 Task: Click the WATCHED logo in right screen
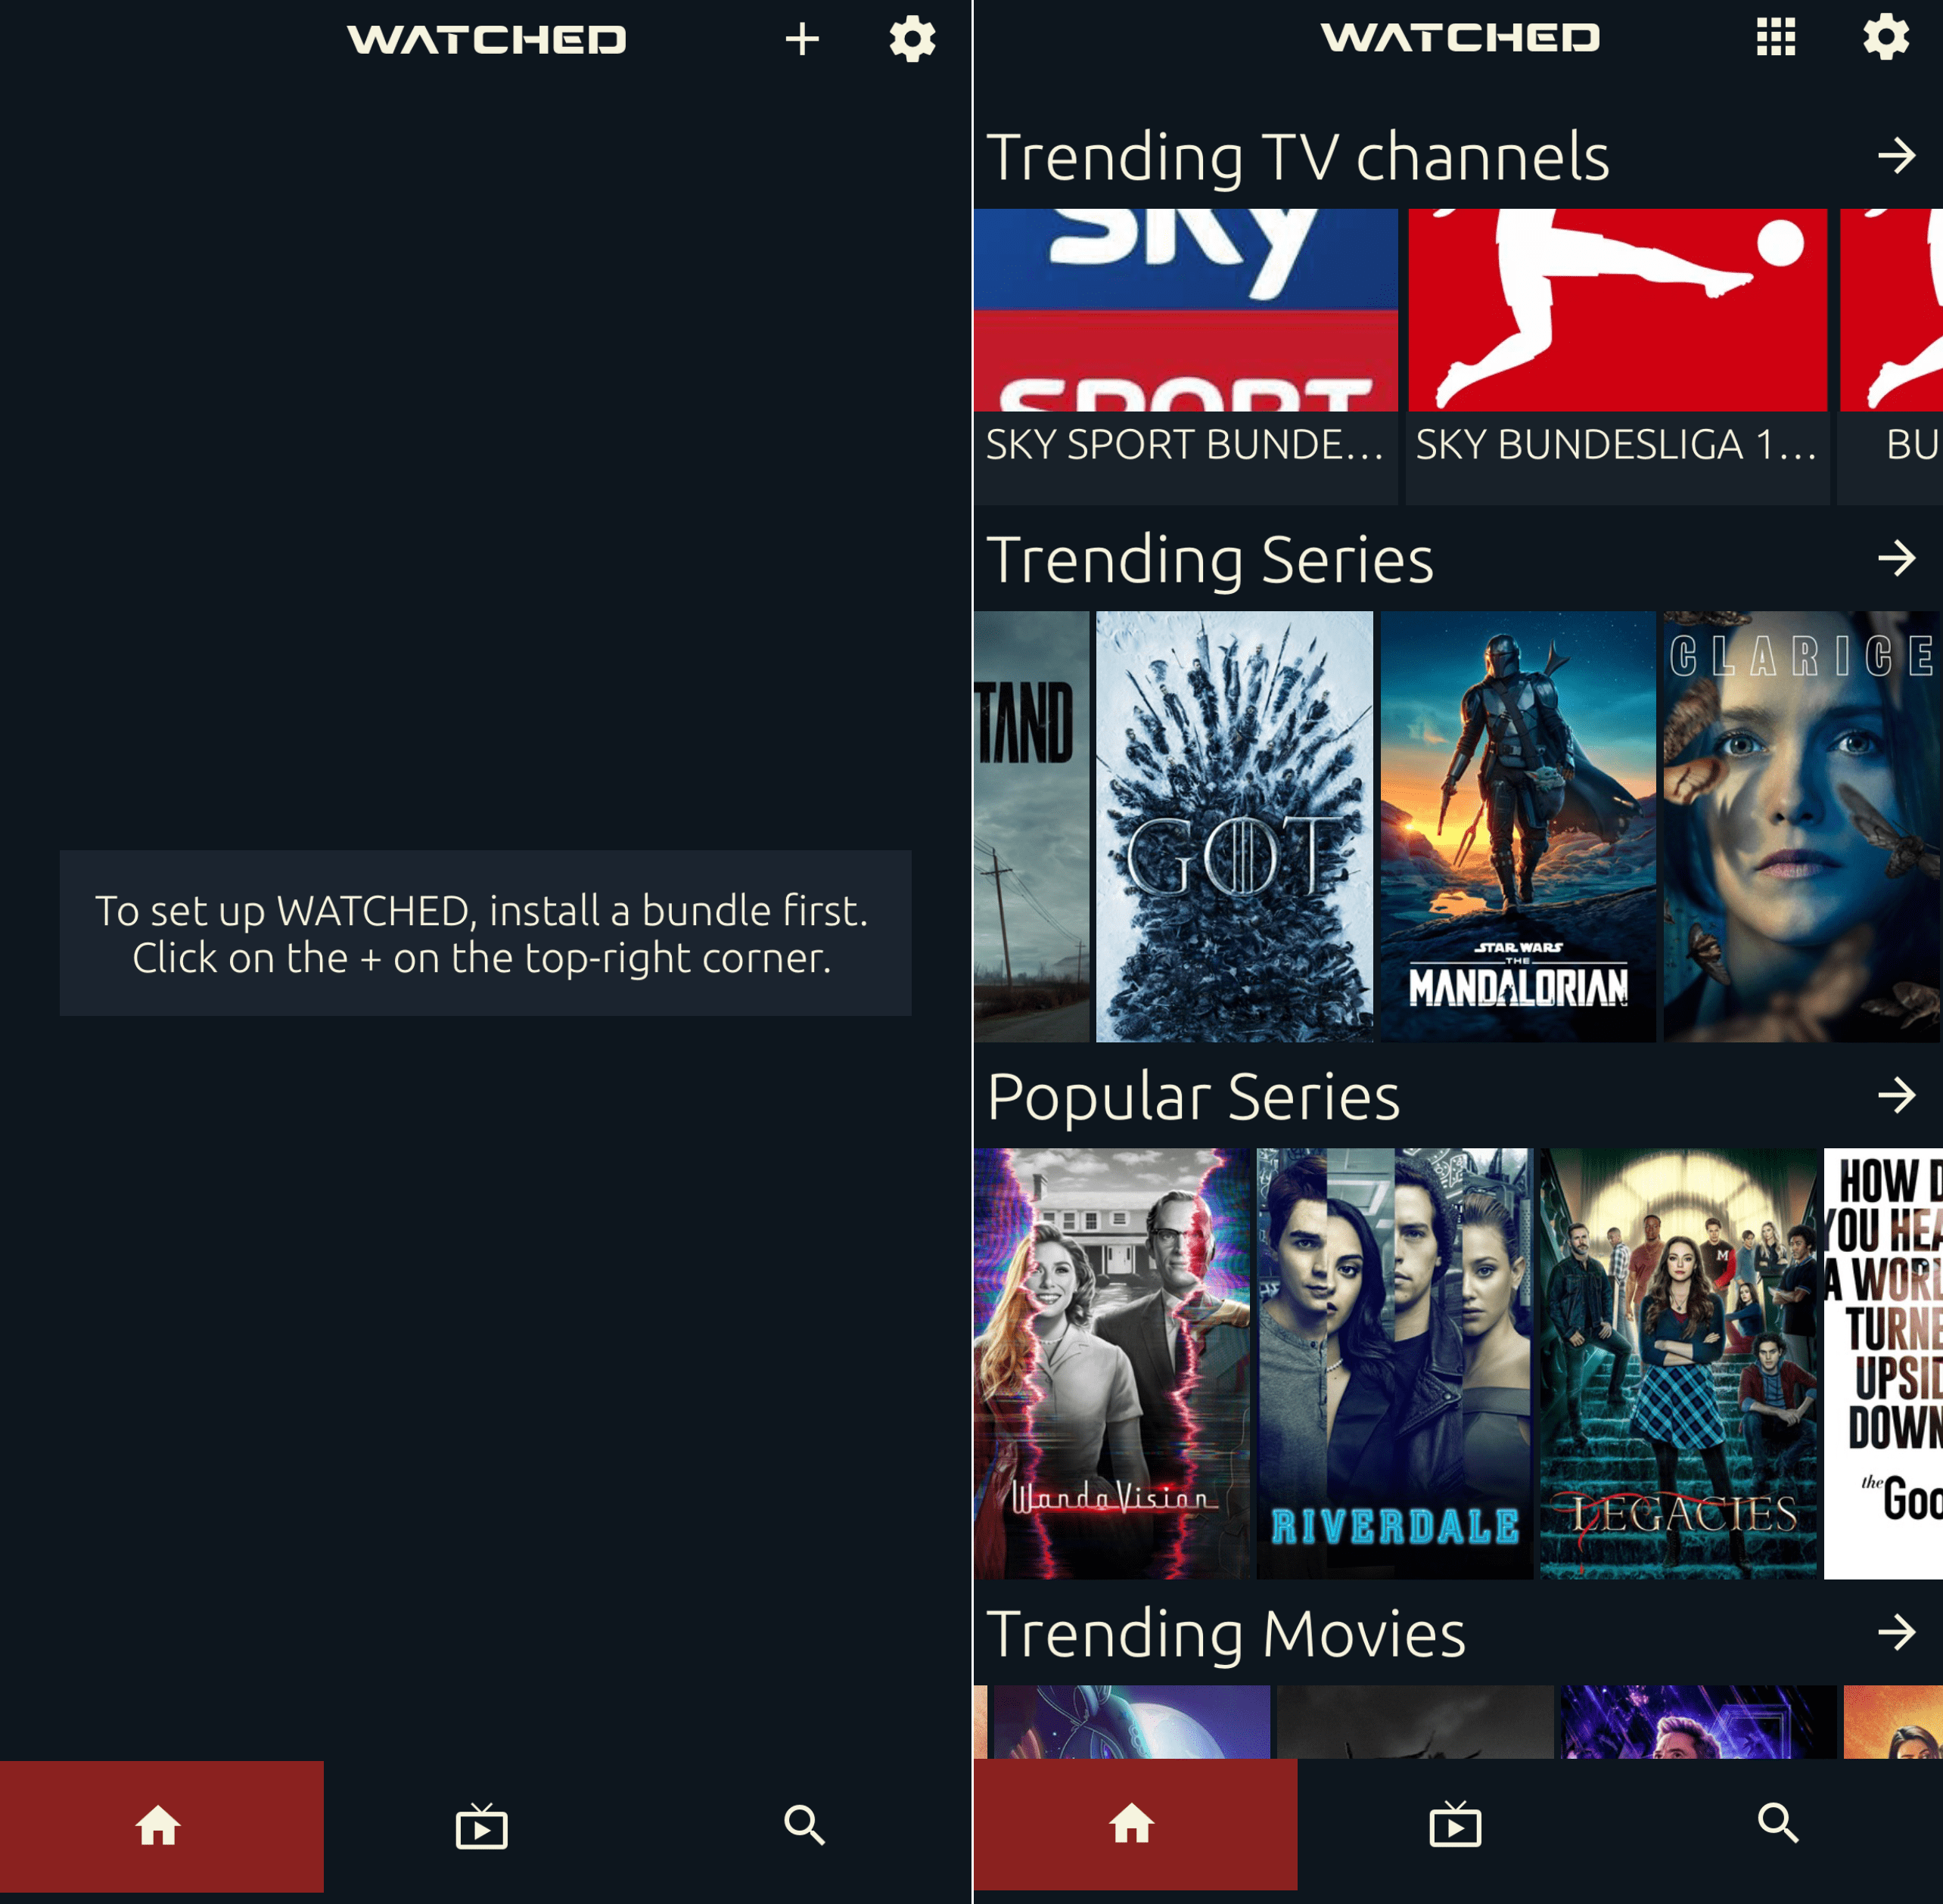(1460, 38)
